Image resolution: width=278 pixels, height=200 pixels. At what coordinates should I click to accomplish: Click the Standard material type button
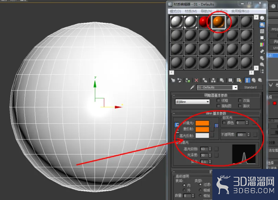tap(250, 87)
